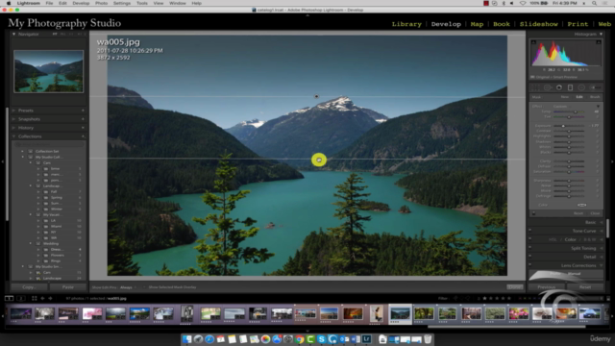Image resolution: width=615 pixels, height=346 pixels.
Task: Select the Red Eye Correction tool
Action: [559, 87]
